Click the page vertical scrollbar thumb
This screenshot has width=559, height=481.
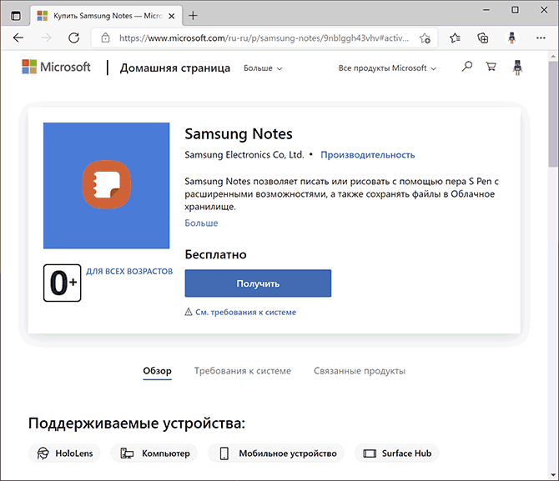[553, 114]
